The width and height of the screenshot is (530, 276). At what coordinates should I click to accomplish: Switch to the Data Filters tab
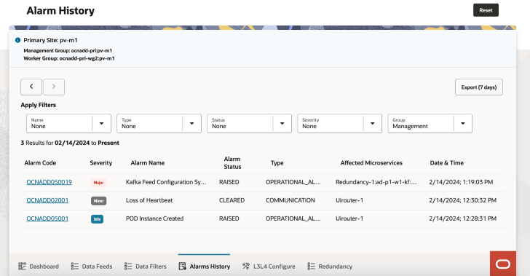[146, 267]
